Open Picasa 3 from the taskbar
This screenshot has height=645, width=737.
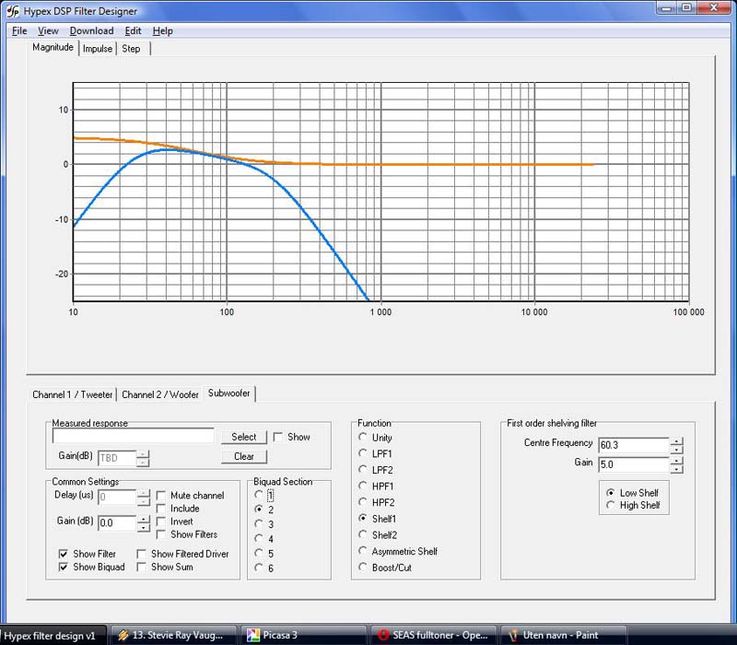coord(303,635)
